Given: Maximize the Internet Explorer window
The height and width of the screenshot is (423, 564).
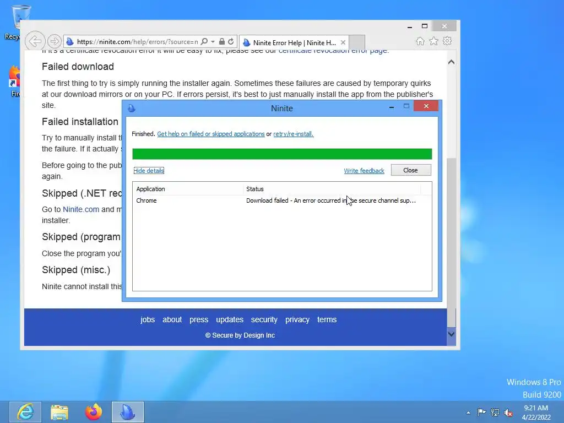Looking at the screenshot, I should pyautogui.click(x=425, y=26).
